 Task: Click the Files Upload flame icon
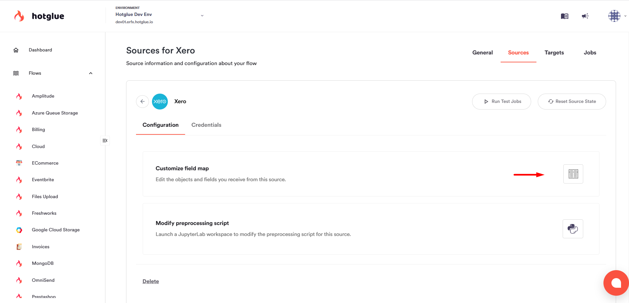(x=19, y=196)
